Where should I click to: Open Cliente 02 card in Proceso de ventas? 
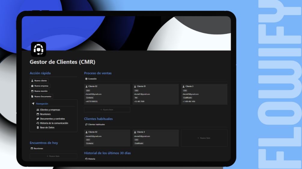pyautogui.click(x=107, y=94)
